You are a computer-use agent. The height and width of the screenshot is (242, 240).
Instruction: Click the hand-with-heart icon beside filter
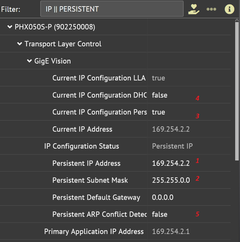click(x=194, y=9)
